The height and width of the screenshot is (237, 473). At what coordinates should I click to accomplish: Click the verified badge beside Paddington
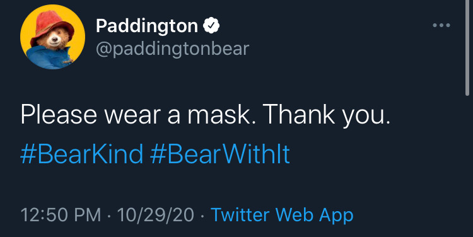coord(211,26)
